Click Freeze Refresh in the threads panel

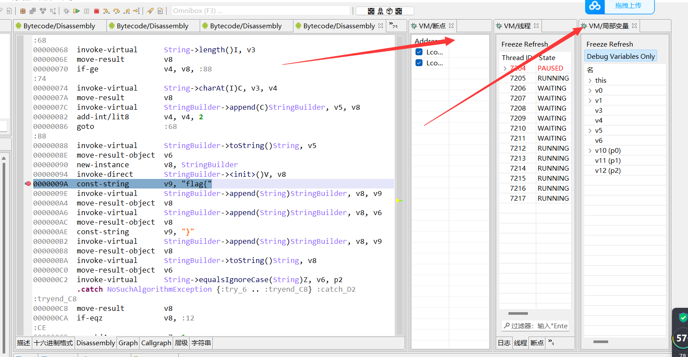525,44
